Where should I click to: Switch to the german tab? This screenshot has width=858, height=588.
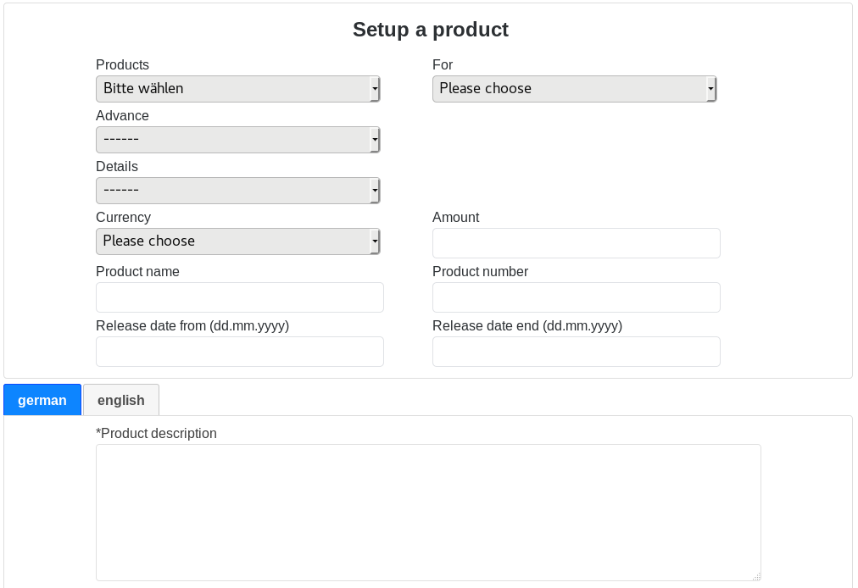(x=42, y=400)
